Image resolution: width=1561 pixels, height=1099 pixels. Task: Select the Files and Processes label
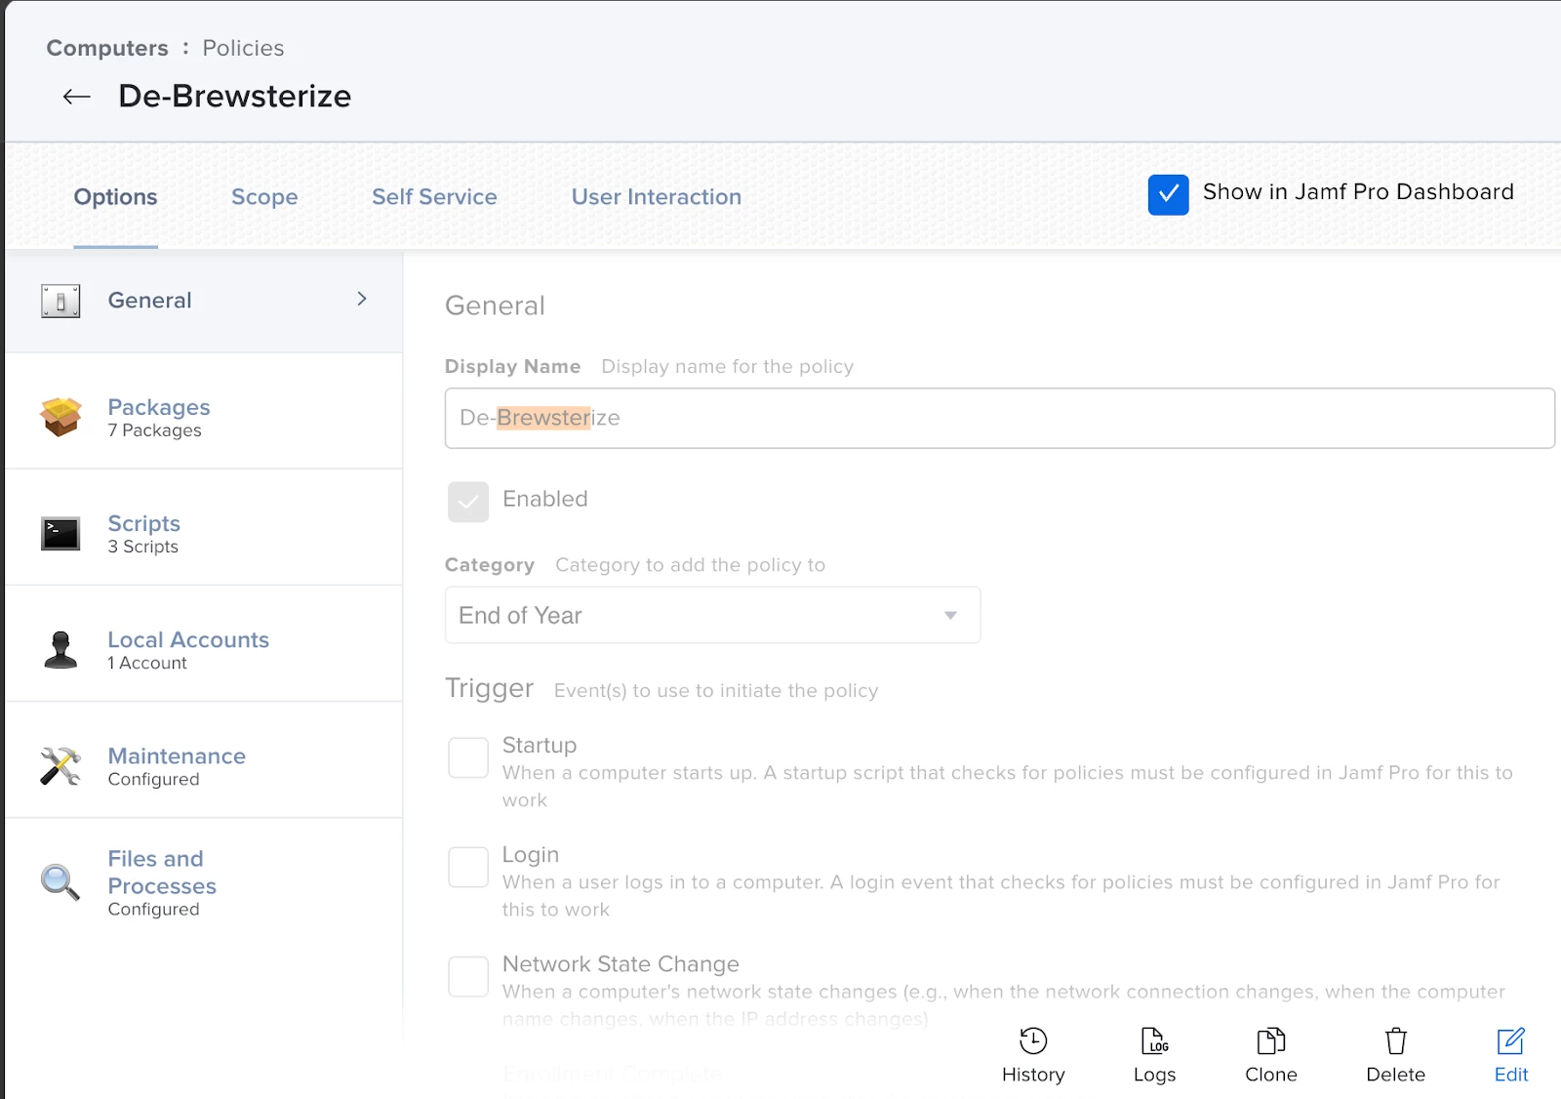[162, 873]
